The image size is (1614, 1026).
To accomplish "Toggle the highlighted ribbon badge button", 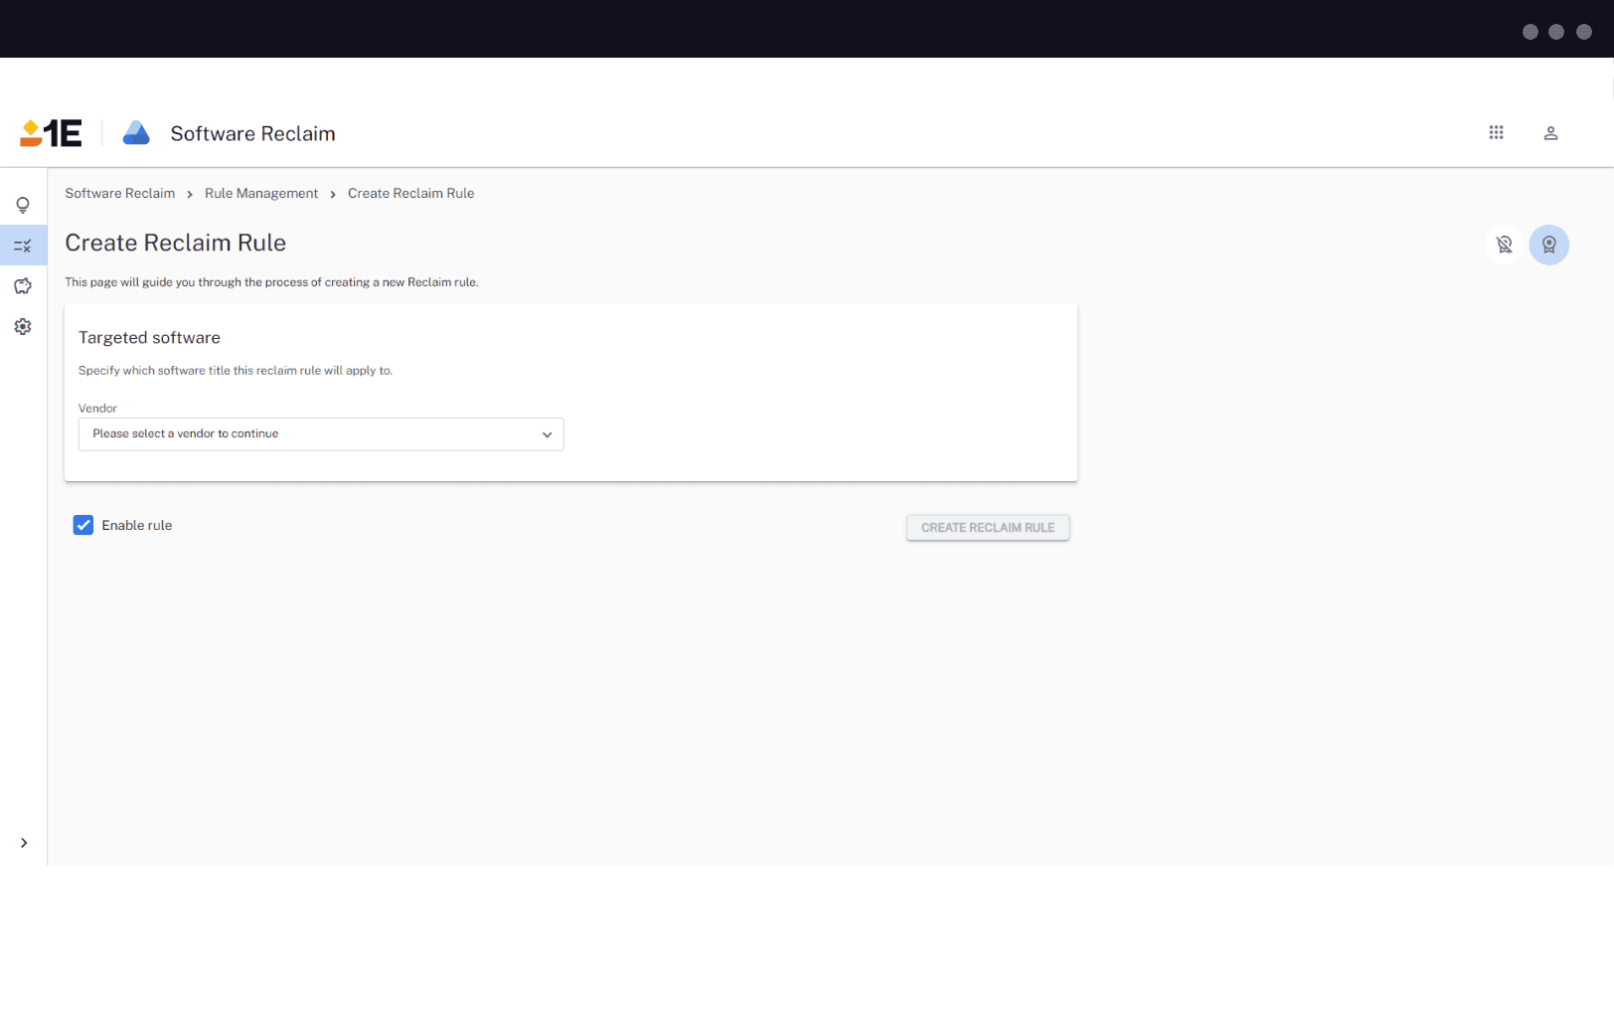I will pyautogui.click(x=1548, y=245).
